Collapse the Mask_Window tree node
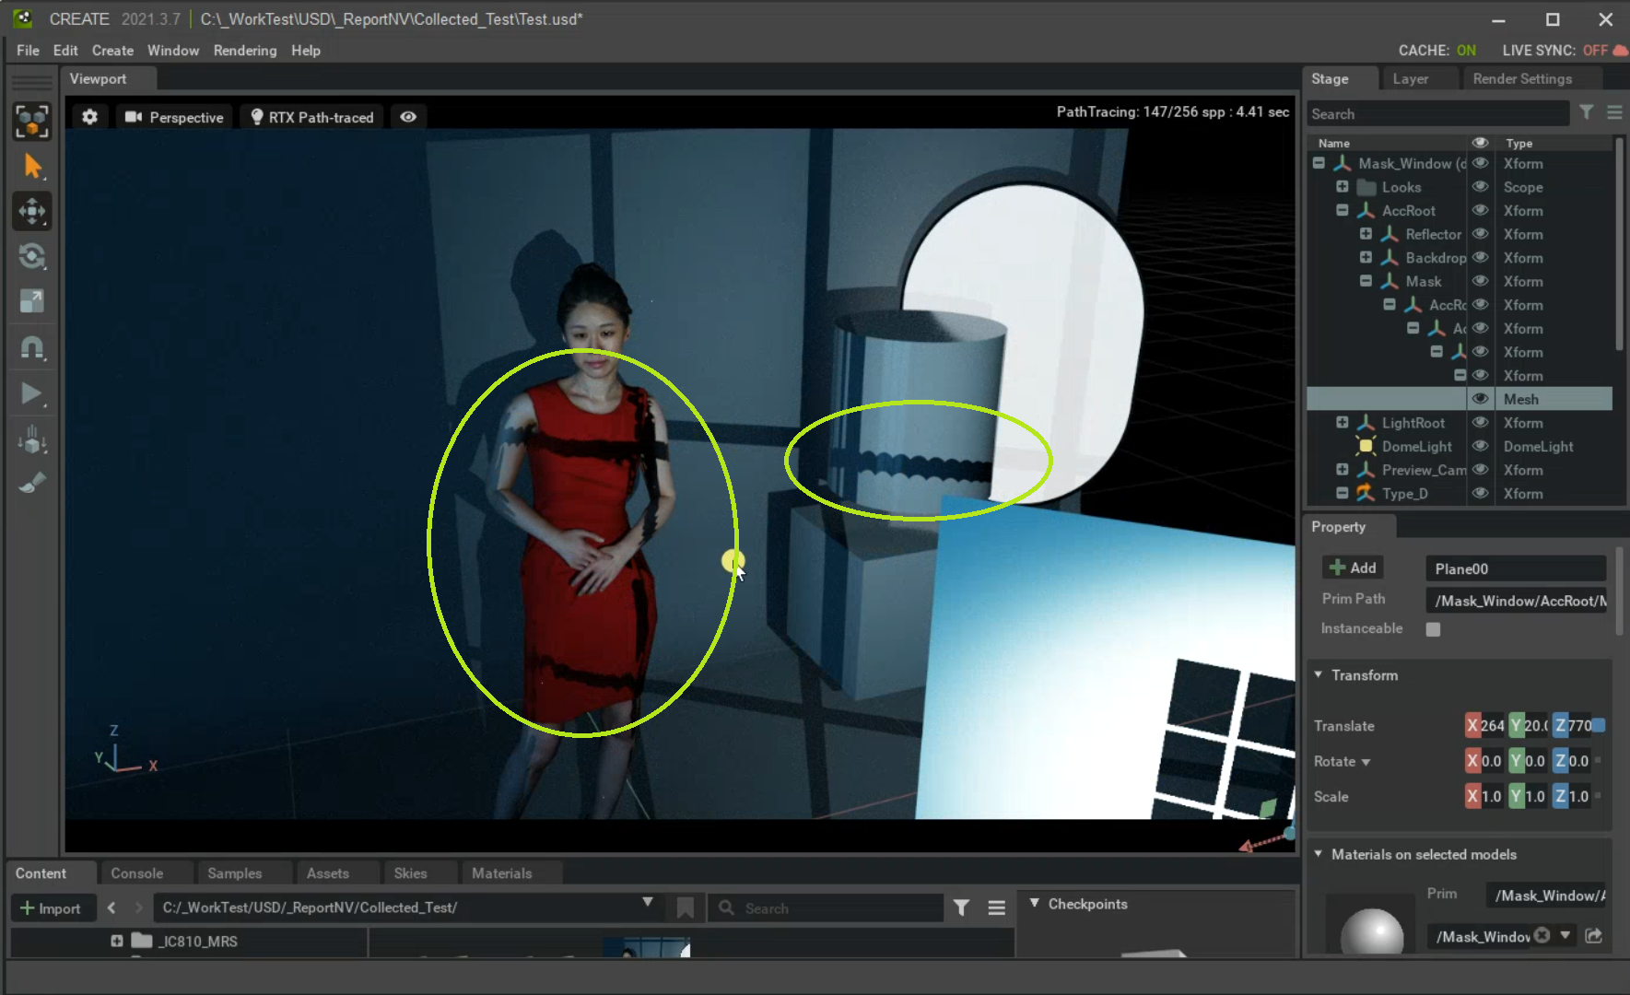Screen dimensions: 1630x995 point(1319,163)
